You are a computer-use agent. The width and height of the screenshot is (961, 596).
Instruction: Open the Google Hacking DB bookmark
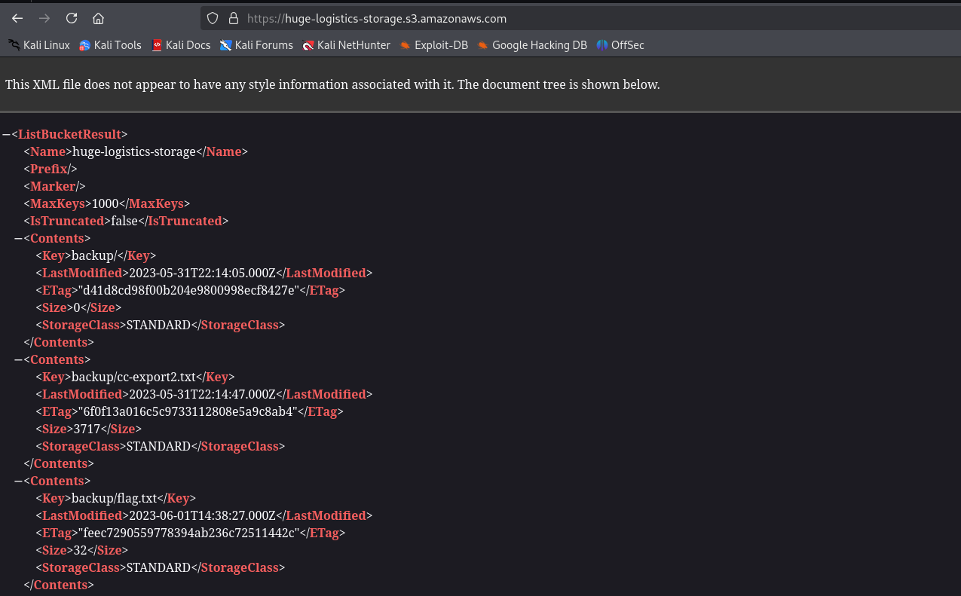coord(532,45)
